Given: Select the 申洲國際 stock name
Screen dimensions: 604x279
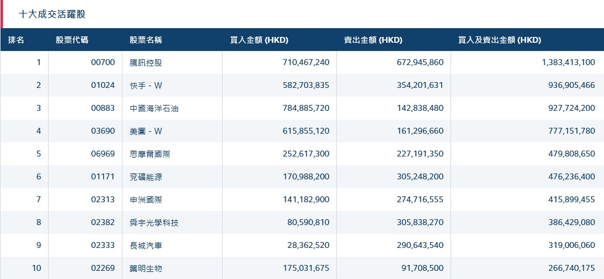Looking at the screenshot, I should [146, 200].
